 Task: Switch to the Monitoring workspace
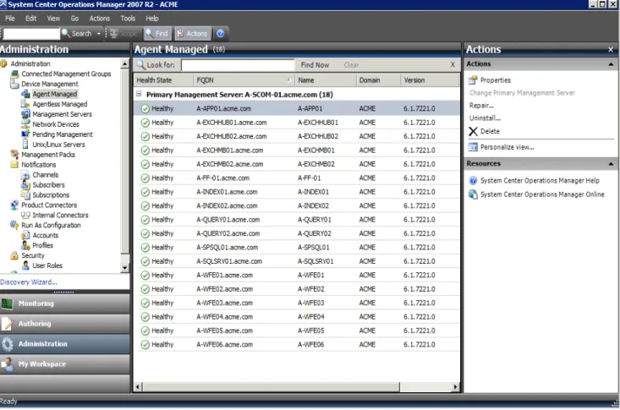[65, 303]
